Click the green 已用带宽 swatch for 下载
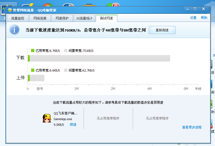The width and height of the screenshot is (215, 146). (x=33, y=50)
